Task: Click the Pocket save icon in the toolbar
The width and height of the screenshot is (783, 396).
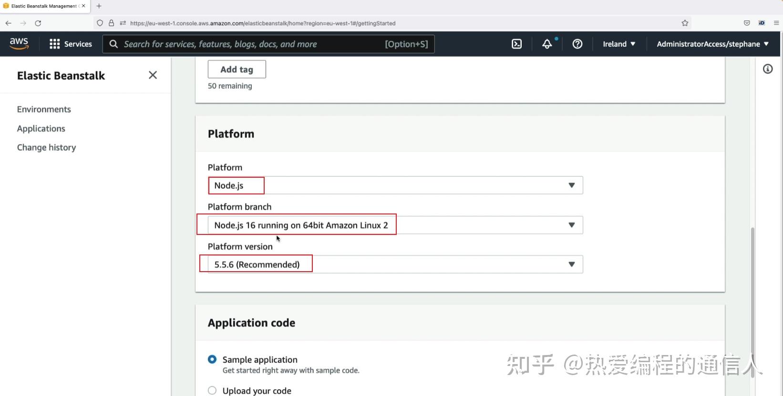Action: 747,23
